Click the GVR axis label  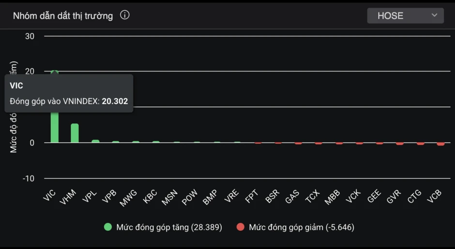[x=394, y=196]
